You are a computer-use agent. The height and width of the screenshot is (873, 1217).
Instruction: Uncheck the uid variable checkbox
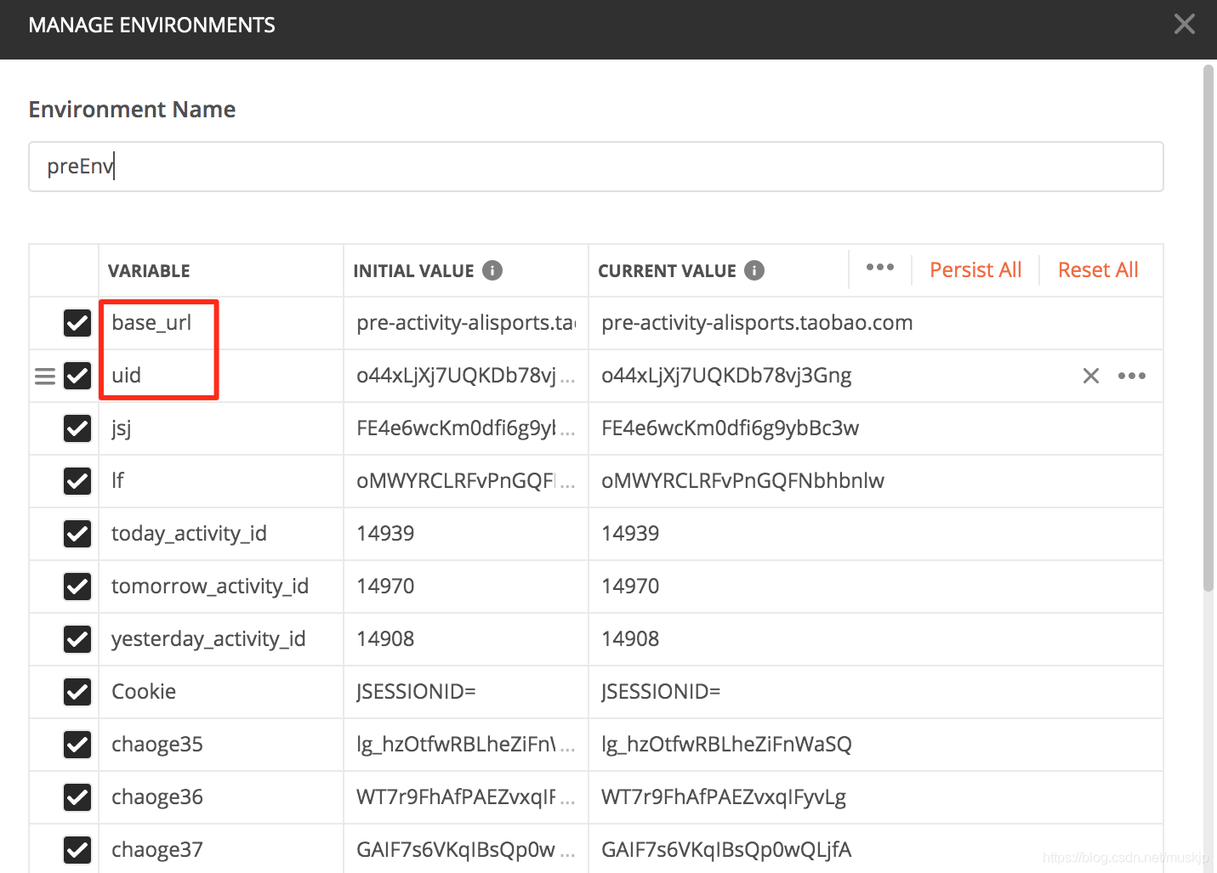click(77, 376)
